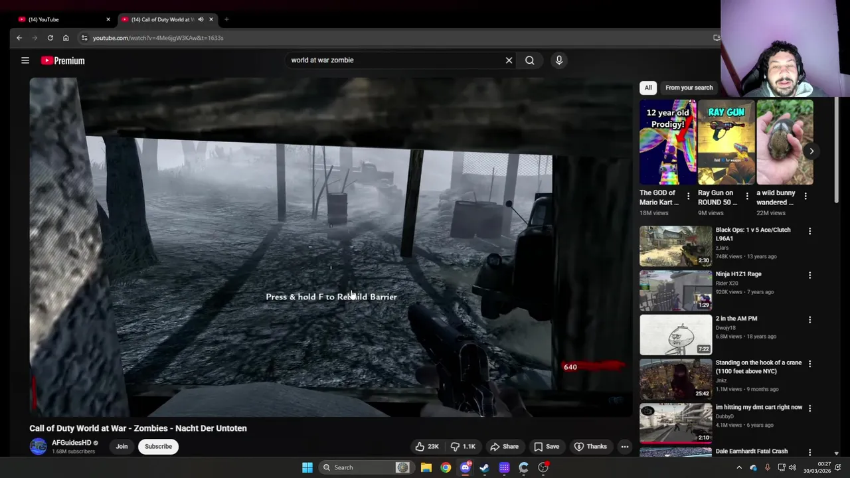Select the All filter chip
Screen dimensions: 850x478
[x=648, y=88]
